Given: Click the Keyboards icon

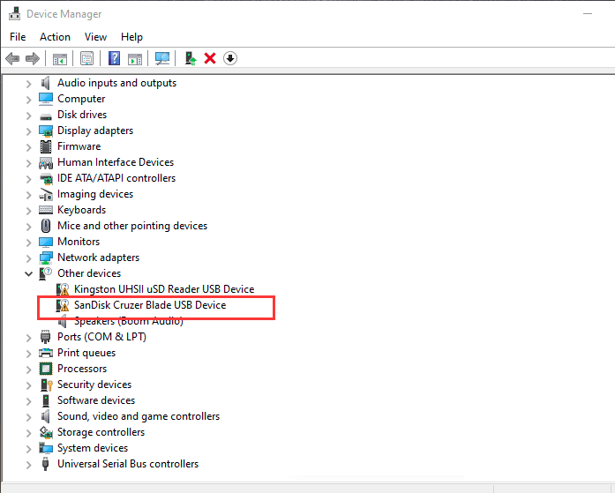Looking at the screenshot, I should click(x=46, y=210).
